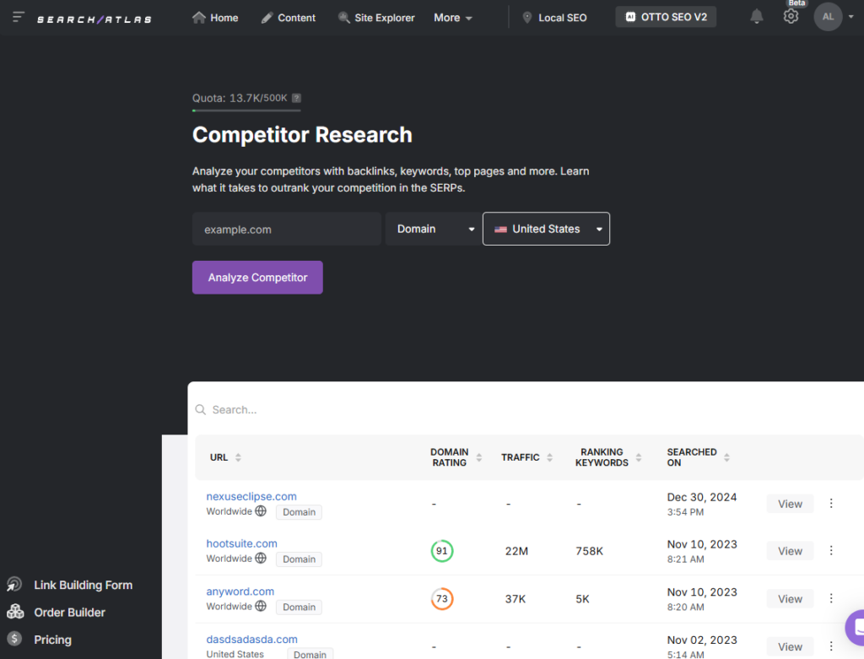The width and height of the screenshot is (864, 659).
Task: Click the Worldwide globe icon for hootsuite.com
Action: click(x=261, y=558)
